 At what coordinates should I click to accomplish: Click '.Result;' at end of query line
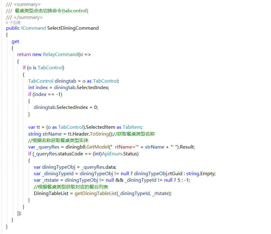[187, 147]
